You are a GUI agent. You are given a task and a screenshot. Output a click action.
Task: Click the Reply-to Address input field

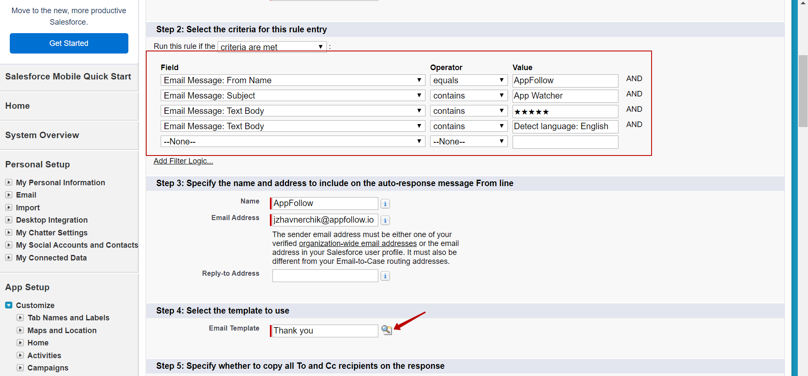point(325,276)
